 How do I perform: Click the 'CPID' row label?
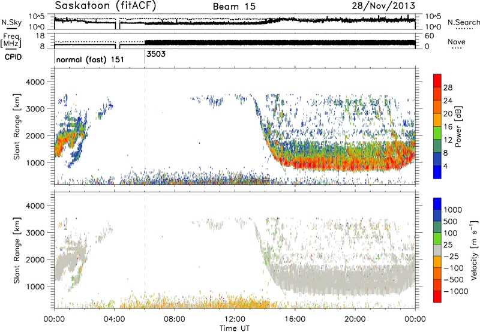pyautogui.click(x=13, y=57)
